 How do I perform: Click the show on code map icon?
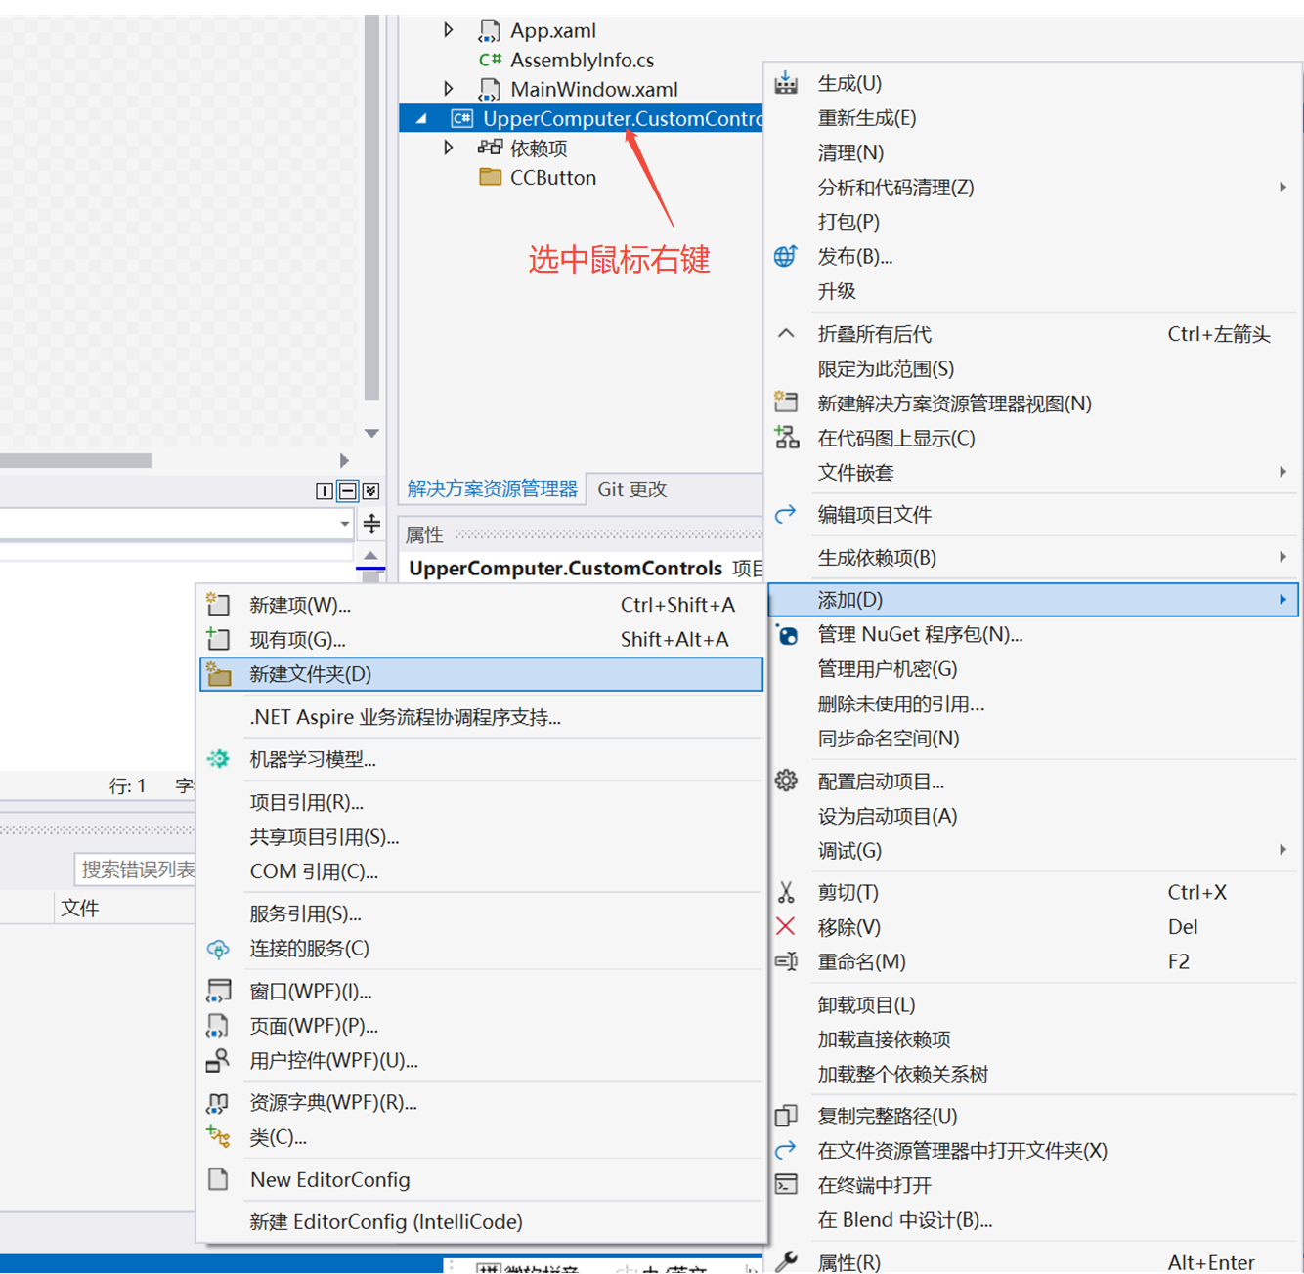[x=786, y=437]
